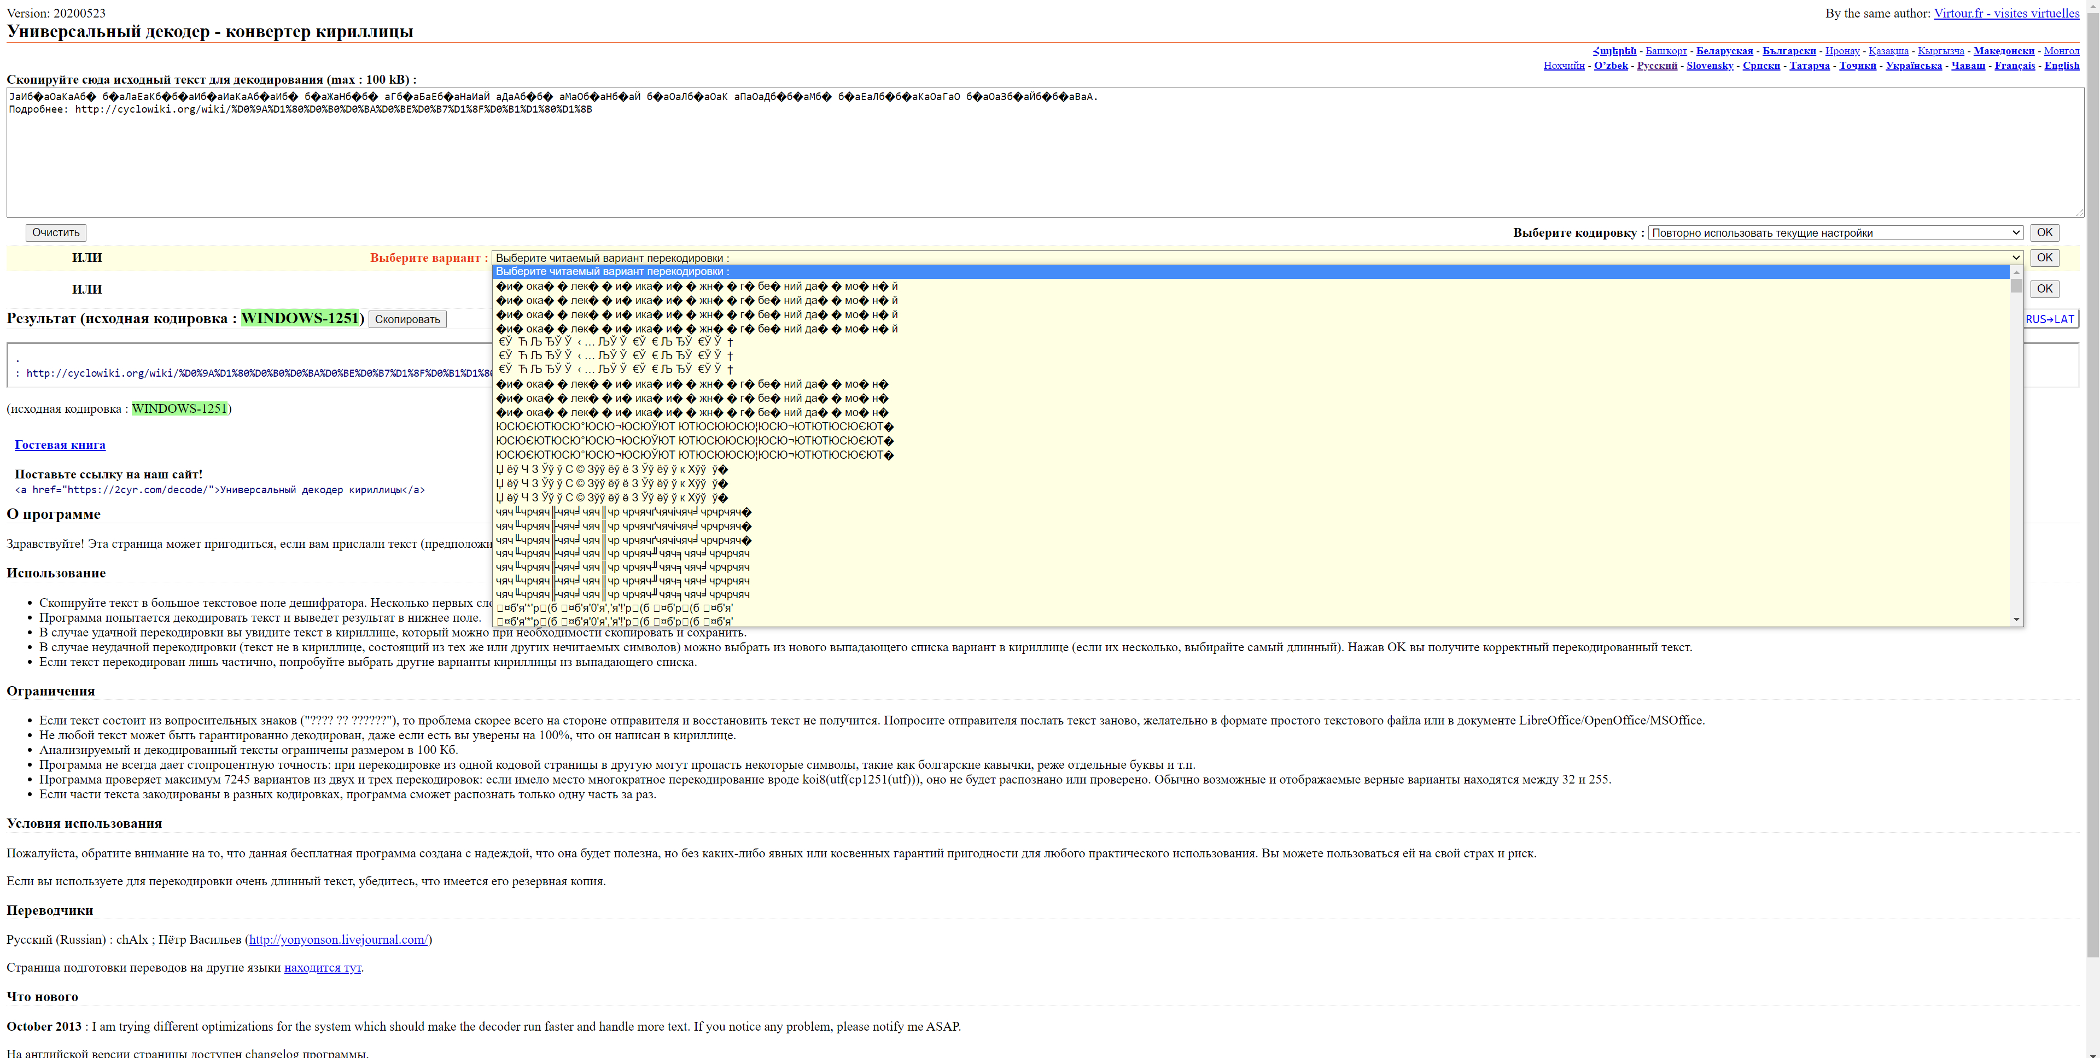Open the yonyonson.livejournal.com link
Image resolution: width=2100 pixels, height=1058 pixels.
pos(337,939)
